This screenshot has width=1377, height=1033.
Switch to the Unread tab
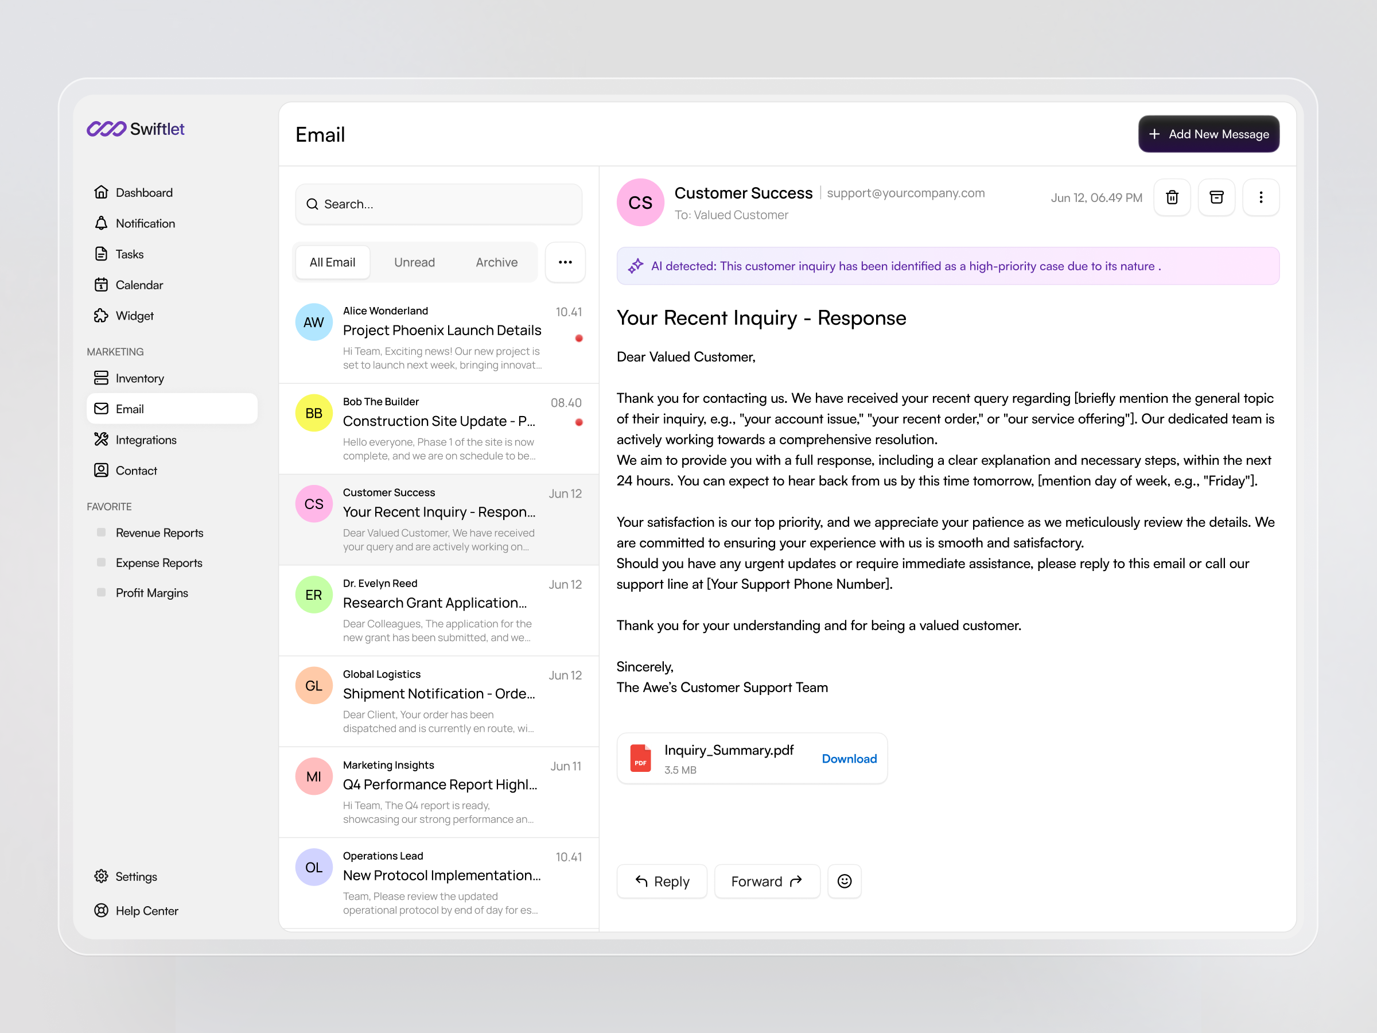[414, 262]
